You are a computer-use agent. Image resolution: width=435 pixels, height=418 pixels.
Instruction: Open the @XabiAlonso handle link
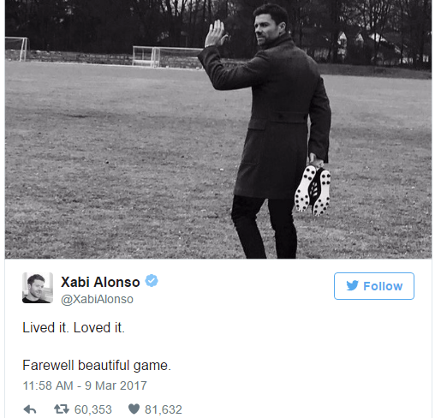click(x=97, y=299)
